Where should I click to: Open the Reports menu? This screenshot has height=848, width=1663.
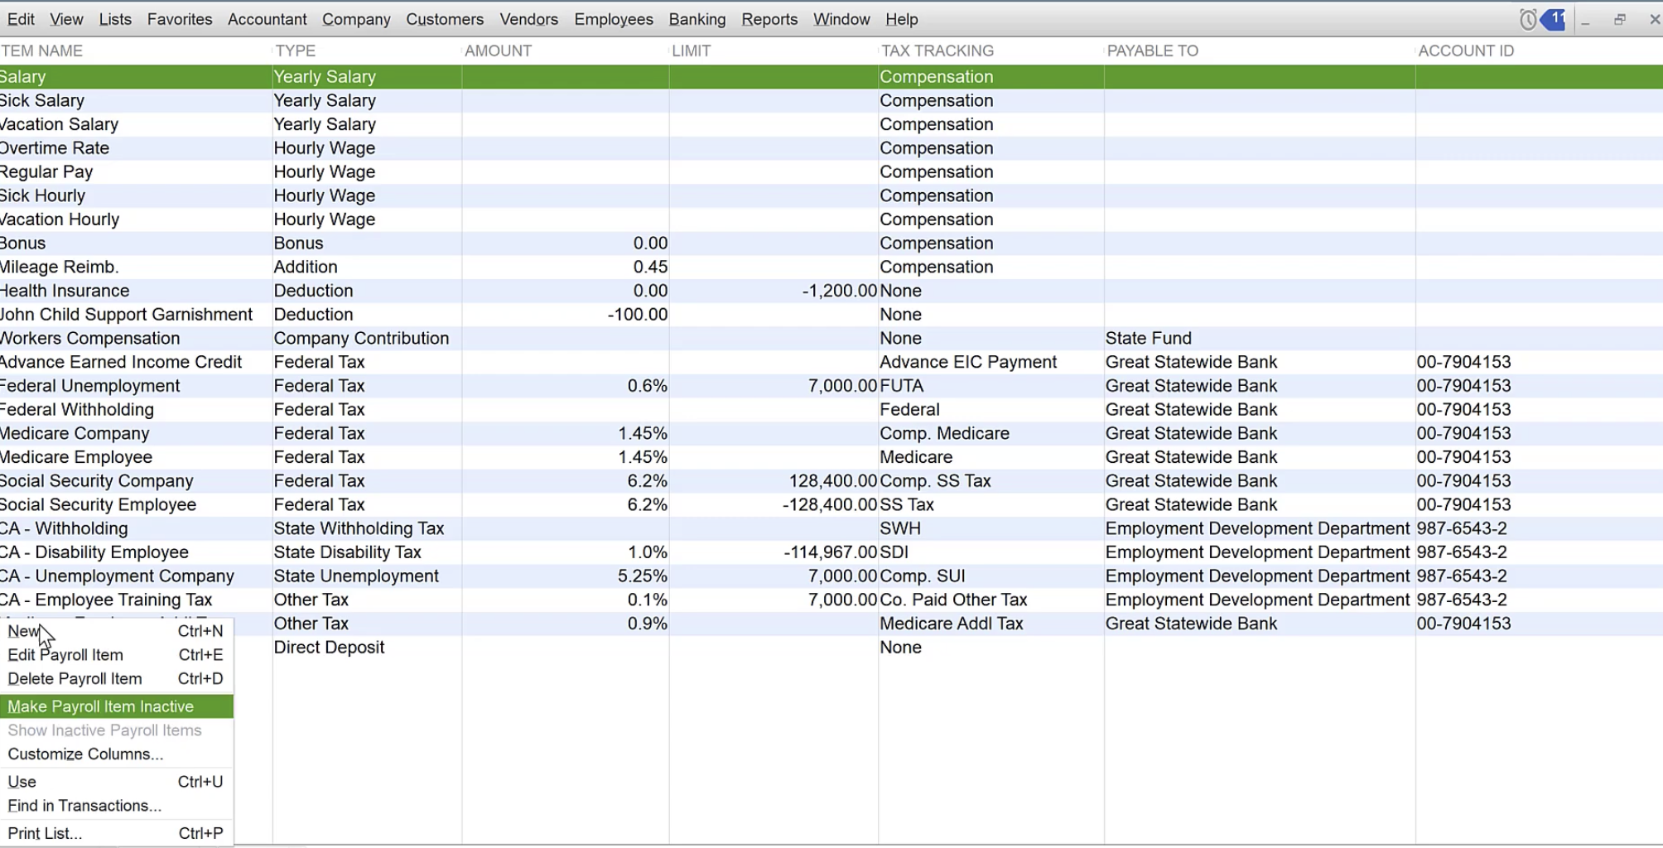click(x=769, y=19)
